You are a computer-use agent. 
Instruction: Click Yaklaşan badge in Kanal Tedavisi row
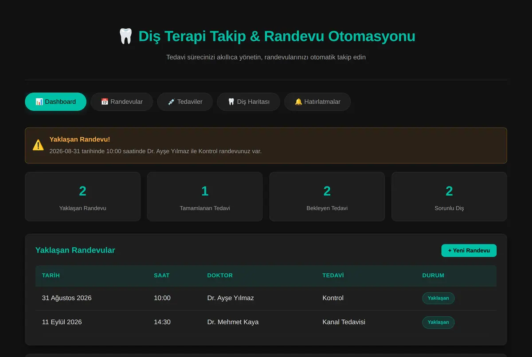click(438, 322)
